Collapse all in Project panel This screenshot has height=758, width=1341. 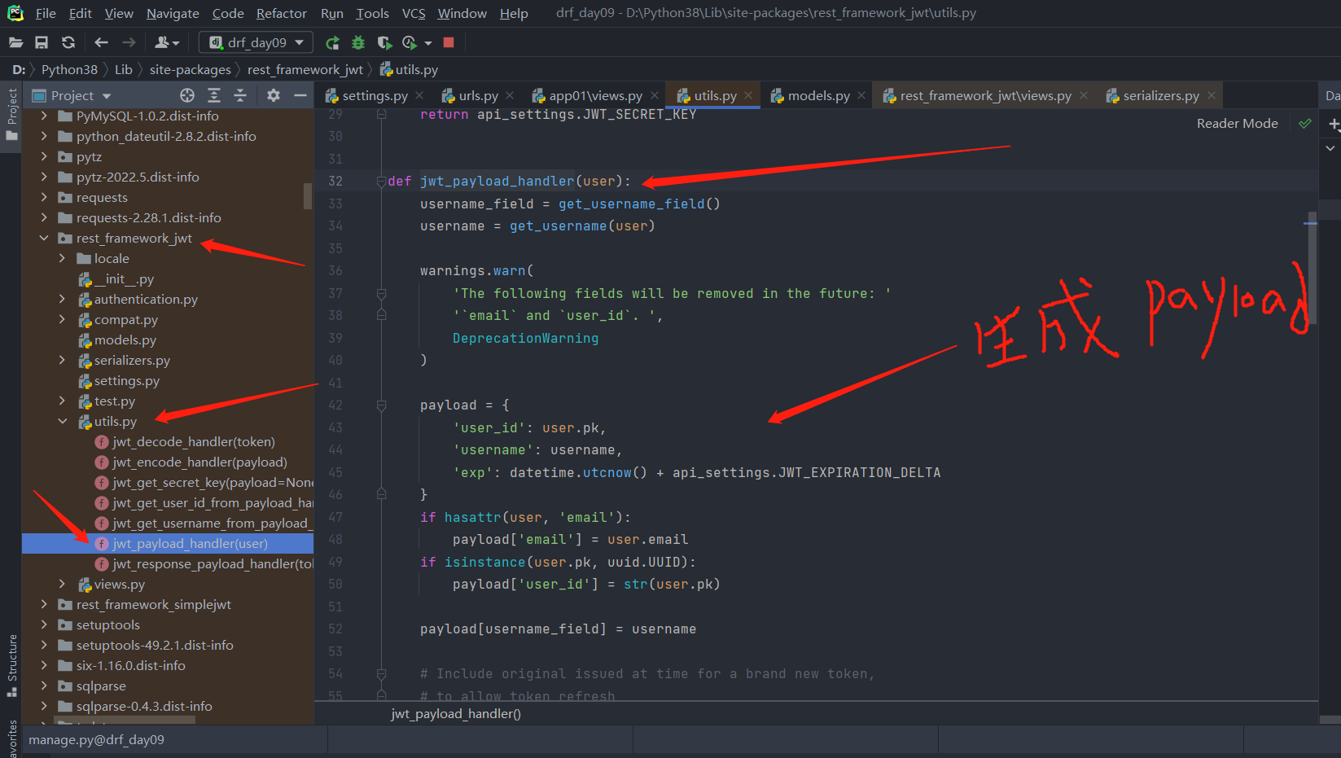coord(240,95)
